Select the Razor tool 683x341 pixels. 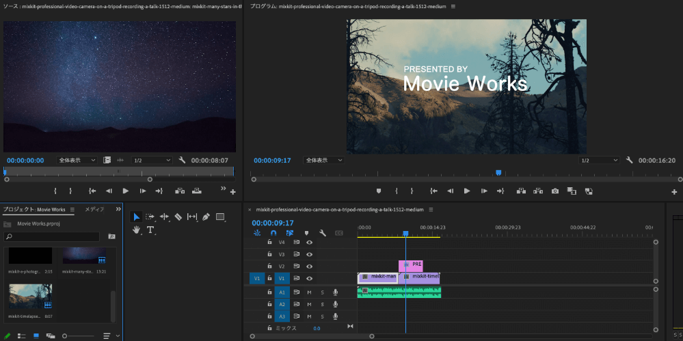pos(178,217)
